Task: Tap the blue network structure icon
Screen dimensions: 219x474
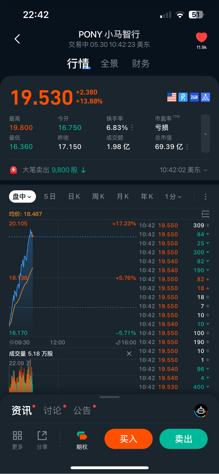Action: [x=206, y=97]
